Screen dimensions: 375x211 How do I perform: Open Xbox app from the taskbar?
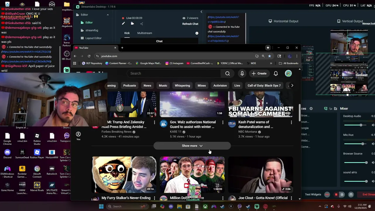(x=205, y=206)
